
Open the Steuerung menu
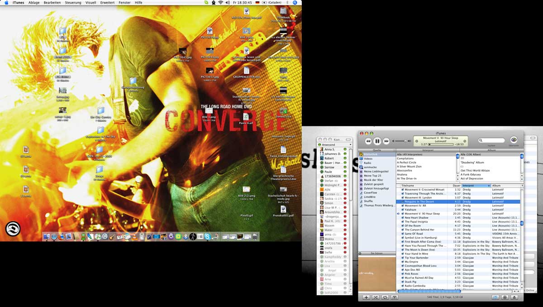point(73,3)
